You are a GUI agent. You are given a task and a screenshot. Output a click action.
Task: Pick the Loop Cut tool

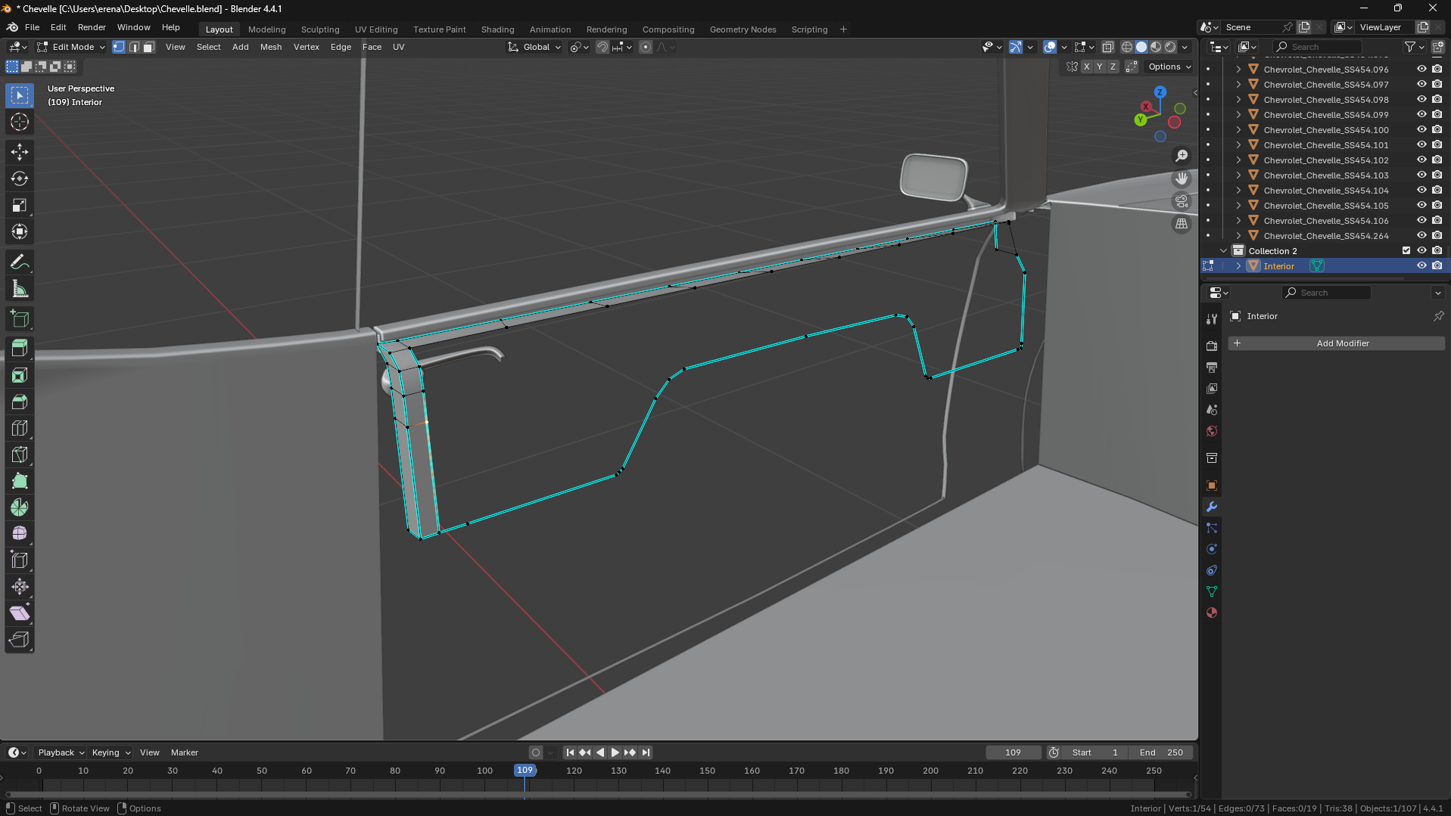pyautogui.click(x=20, y=428)
